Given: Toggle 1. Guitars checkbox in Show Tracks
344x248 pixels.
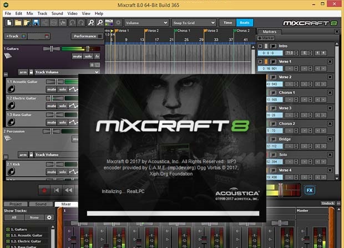Looking at the screenshot, I should 8,229.
